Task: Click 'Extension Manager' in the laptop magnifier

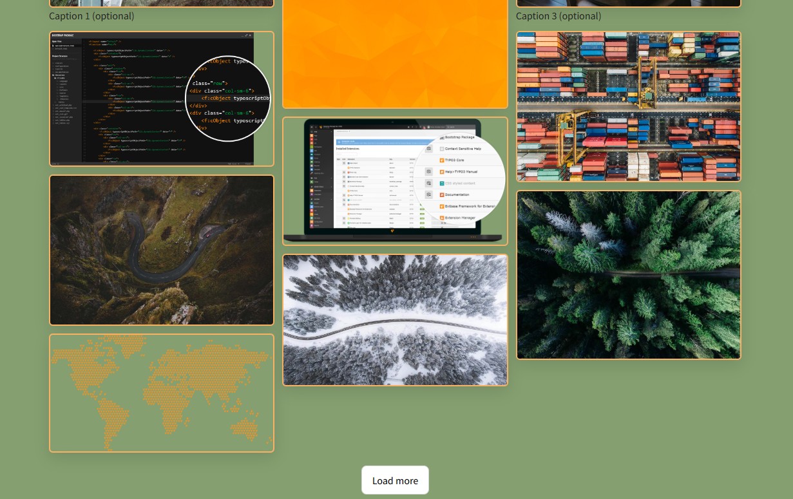Action: click(460, 218)
